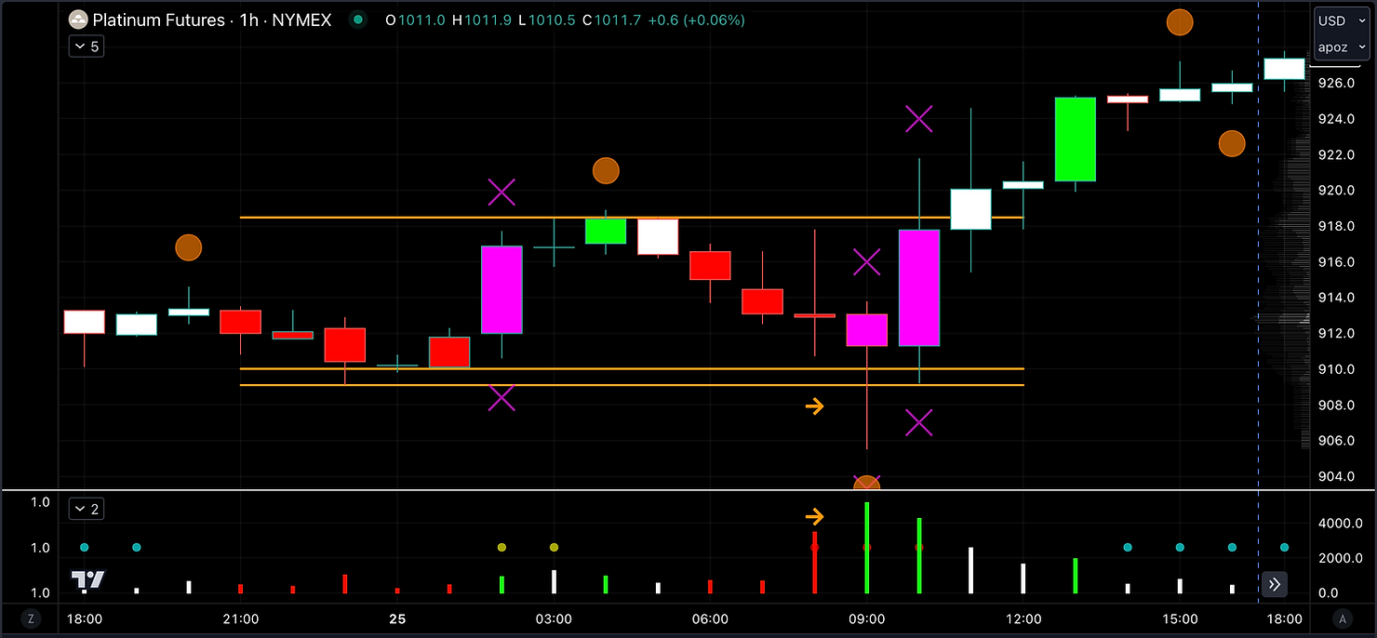Click the 18:00 label on the time axis
Screen dimensions: 1377x638
pos(84,618)
